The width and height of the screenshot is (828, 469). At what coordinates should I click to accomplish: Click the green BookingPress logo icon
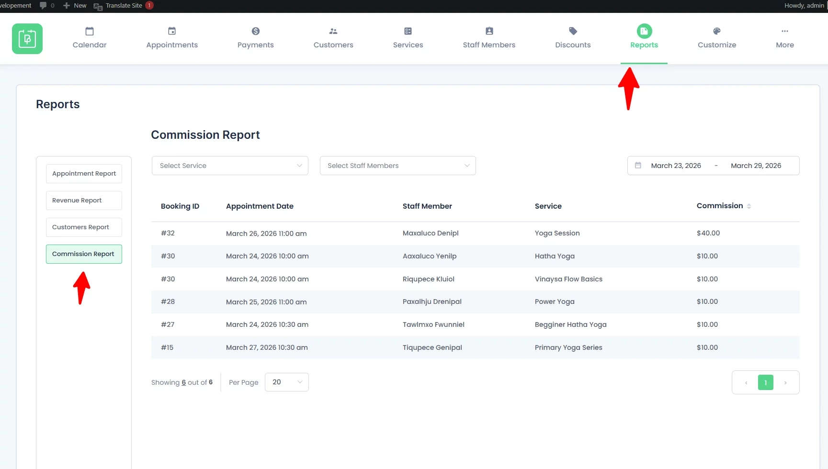point(27,39)
